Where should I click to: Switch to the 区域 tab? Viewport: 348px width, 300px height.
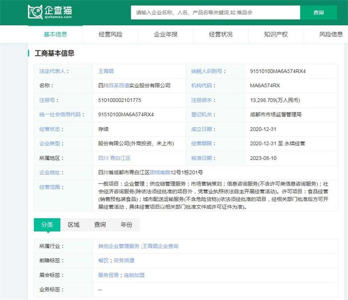[74, 225]
